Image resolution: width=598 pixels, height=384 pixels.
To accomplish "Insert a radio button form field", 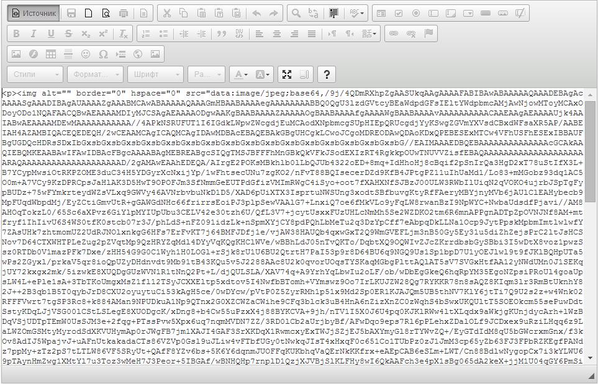I will [x=416, y=13].
